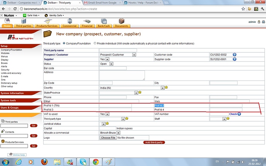Select the Company/Foundation radio button
The width and height of the screenshot is (266, 166).
click(64, 44)
